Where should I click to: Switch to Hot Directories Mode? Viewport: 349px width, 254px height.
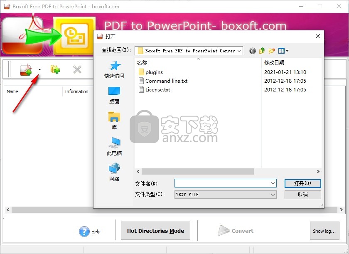tap(155, 231)
